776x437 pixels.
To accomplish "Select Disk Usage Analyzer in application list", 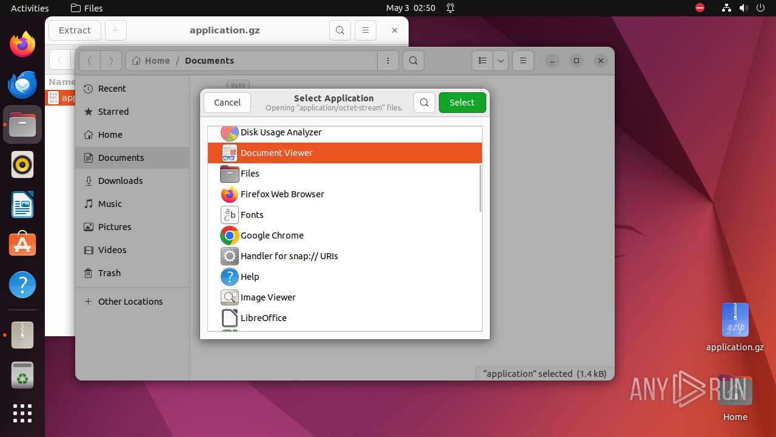I will pyautogui.click(x=344, y=132).
